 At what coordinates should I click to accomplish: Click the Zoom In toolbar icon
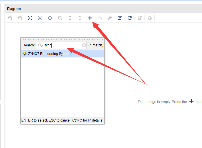pos(10,18)
